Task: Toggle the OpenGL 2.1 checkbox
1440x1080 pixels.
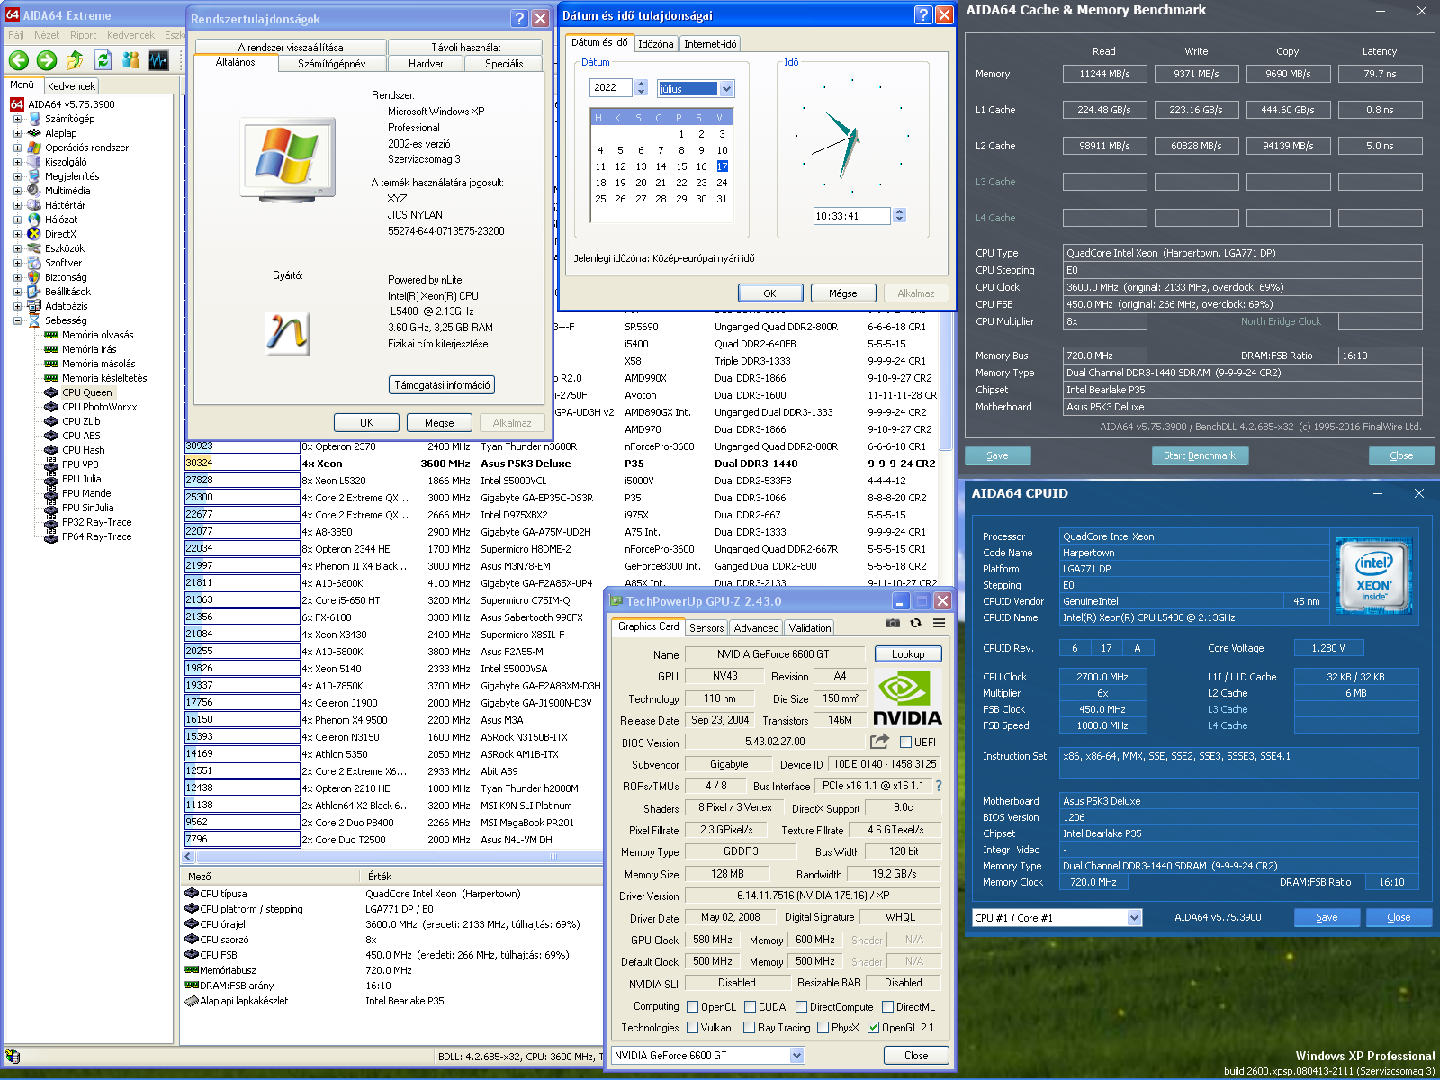Action: click(873, 1028)
